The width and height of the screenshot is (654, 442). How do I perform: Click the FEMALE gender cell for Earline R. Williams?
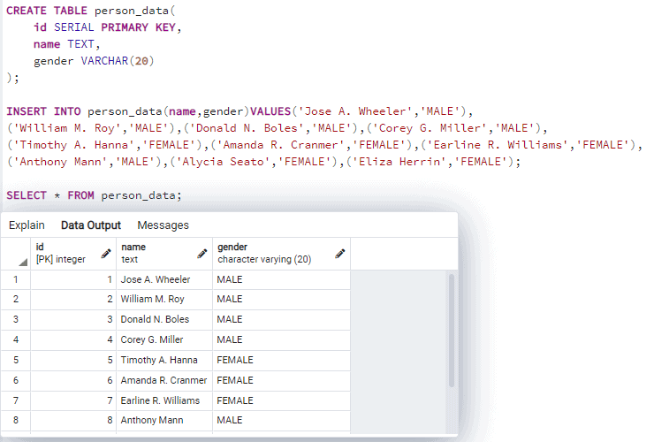point(282,400)
